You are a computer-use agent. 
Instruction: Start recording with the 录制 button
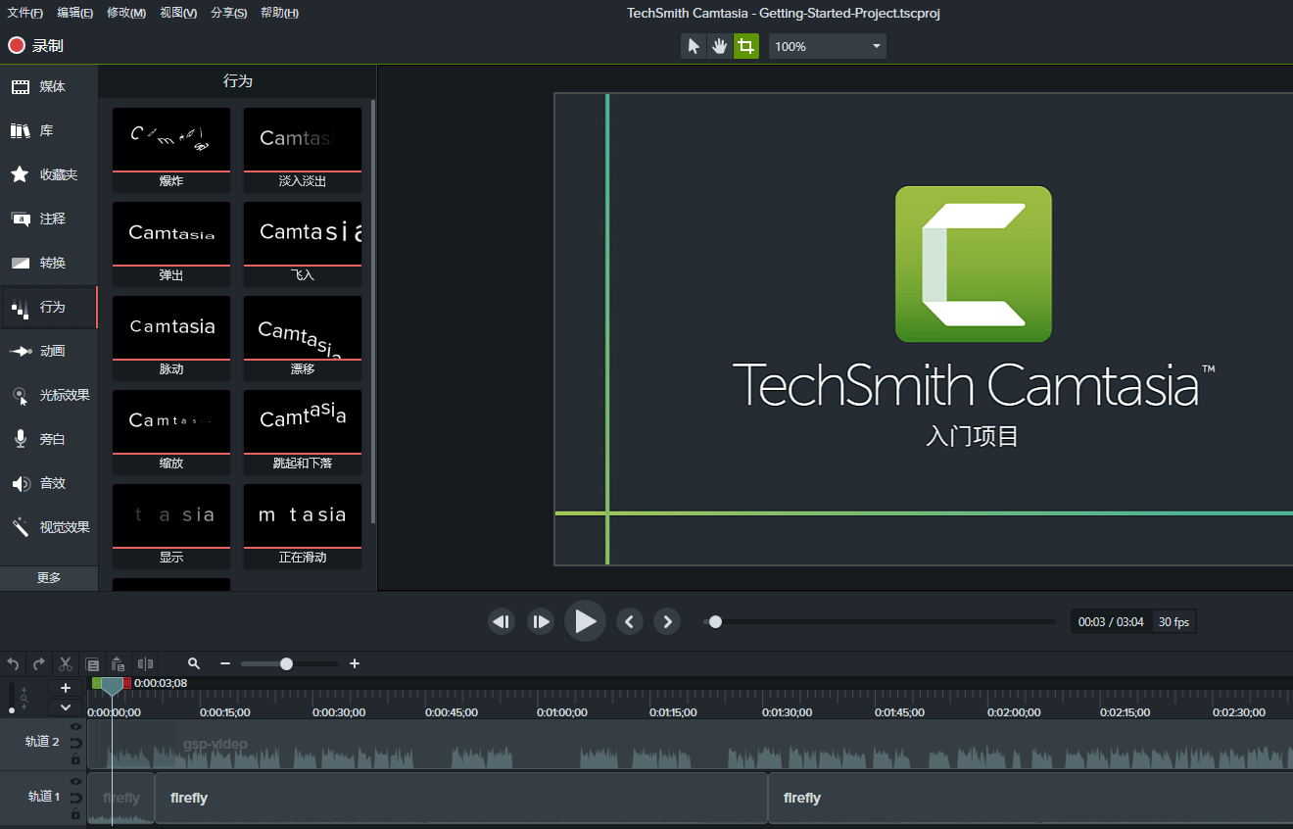coord(34,45)
